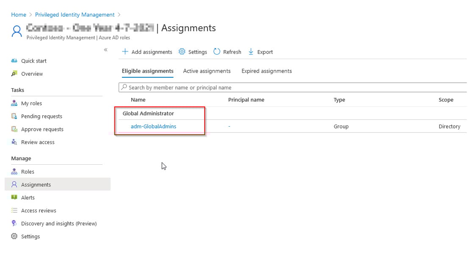Open Privileged Identity Management breadcrumb link

pos(75,14)
